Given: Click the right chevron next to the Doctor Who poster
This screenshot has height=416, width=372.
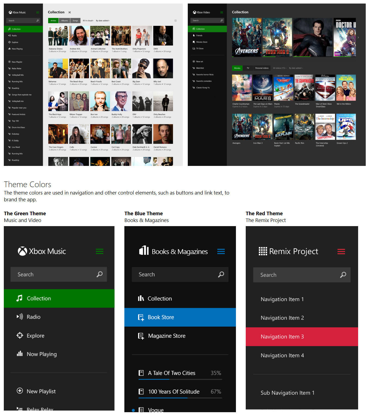Looking at the screenshot, I should (358, 37).
